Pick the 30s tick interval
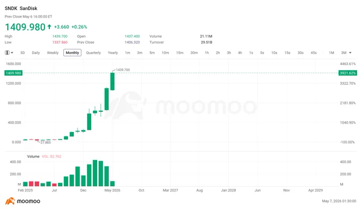The height and width of the screenshot is (209, 361). 300,53
